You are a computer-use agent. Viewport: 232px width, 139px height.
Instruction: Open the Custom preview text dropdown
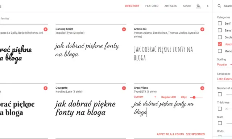coord(145,97)
